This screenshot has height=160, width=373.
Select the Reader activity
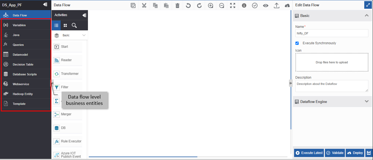tap(67, 60)
